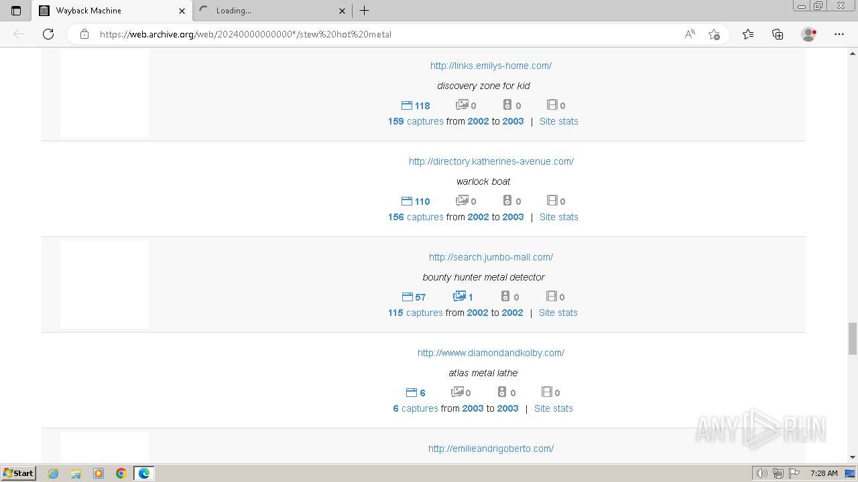Click webpage count 118 for emilys-home
This screenshot has height=482, width=858.
click(416, 106)
